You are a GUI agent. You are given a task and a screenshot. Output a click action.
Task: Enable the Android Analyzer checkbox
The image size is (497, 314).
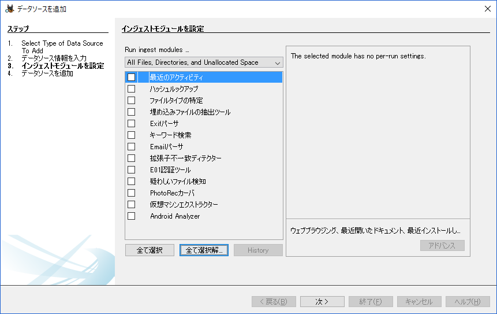click(x=131, y=216)
